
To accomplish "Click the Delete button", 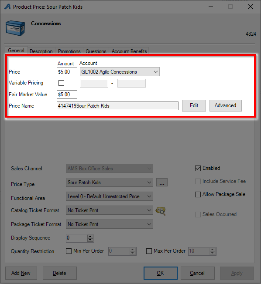I will click(x=60, y=273).
